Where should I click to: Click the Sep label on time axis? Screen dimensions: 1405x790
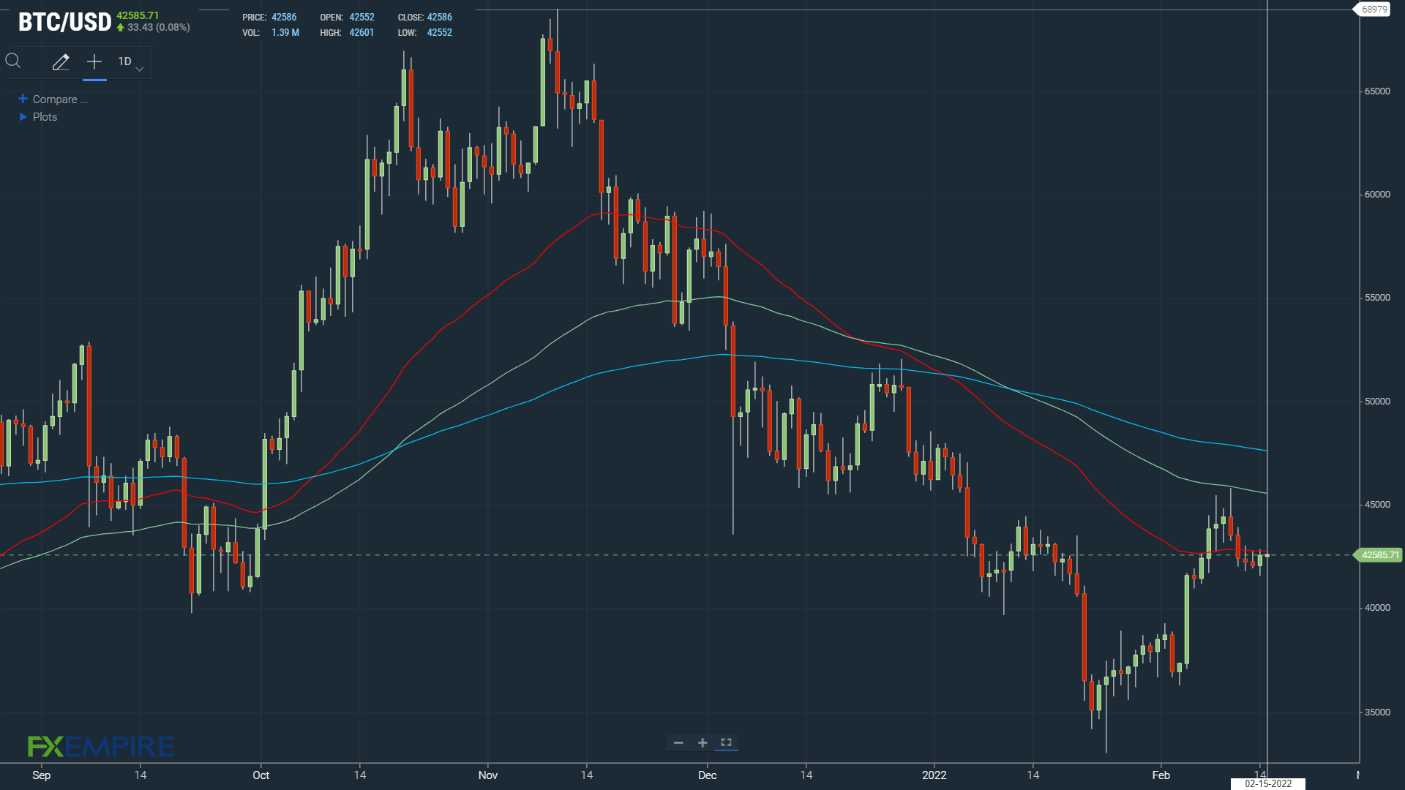click(x=42, y=775)
